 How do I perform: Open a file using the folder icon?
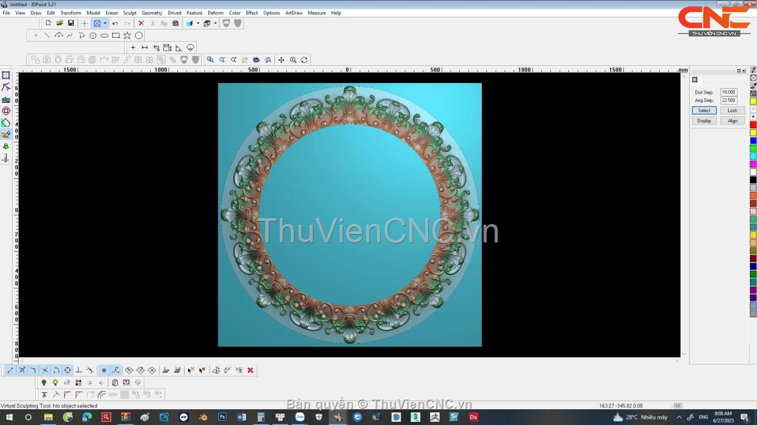pos(59,23)
